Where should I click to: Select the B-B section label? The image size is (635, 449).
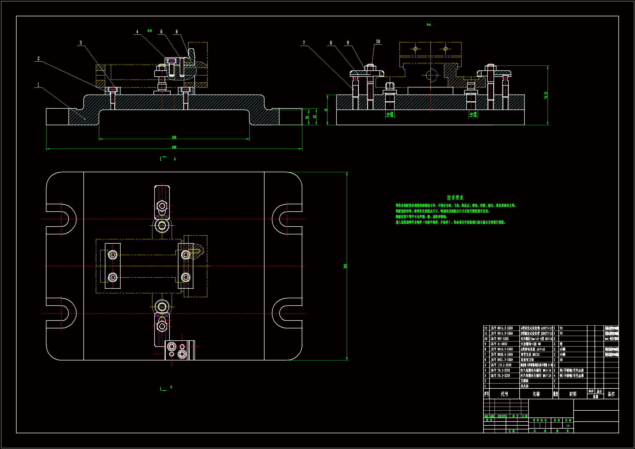[149, 31]
